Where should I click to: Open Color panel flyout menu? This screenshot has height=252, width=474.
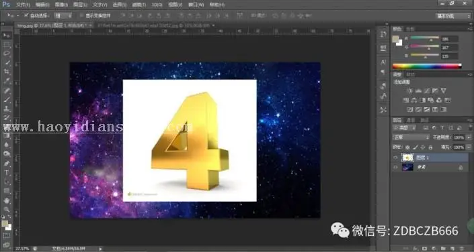tap(470, 29)
